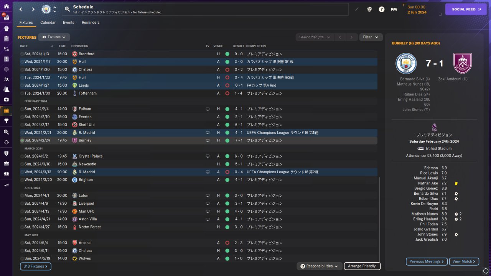Open the Tottenham opposition link

coord(87,93)
